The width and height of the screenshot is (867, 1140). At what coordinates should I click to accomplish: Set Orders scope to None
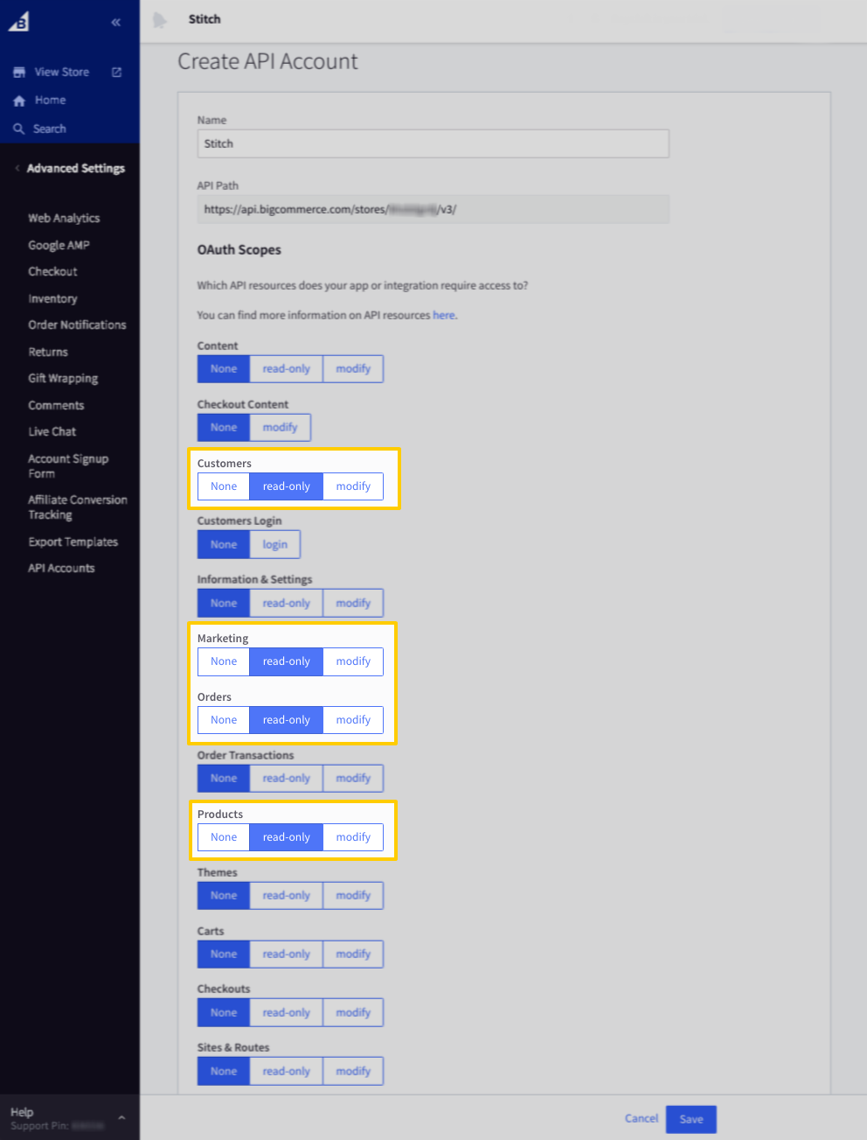coord(223,719)
